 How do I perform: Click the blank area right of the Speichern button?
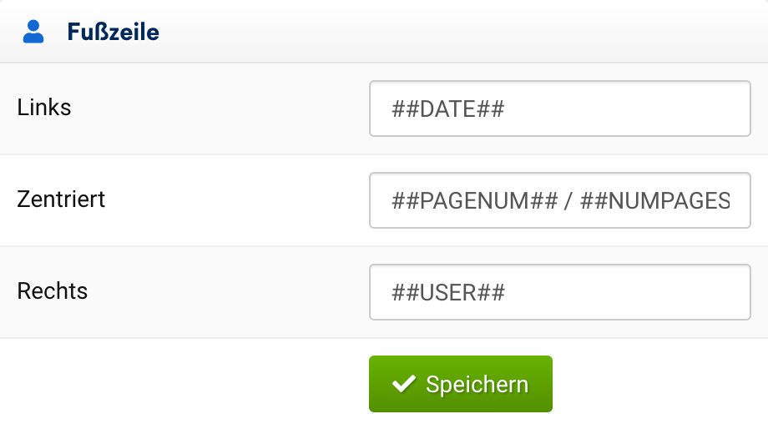pos(659,384)
